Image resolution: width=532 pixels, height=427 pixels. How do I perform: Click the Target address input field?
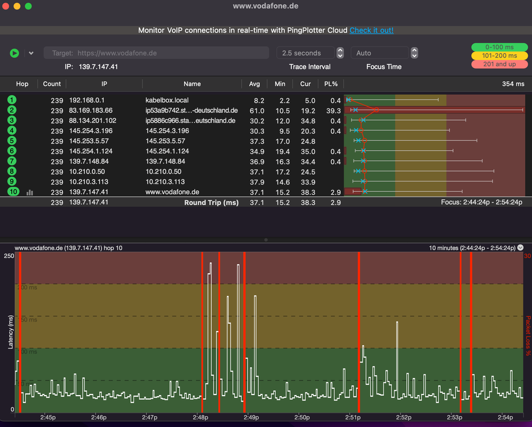point(157,53)
